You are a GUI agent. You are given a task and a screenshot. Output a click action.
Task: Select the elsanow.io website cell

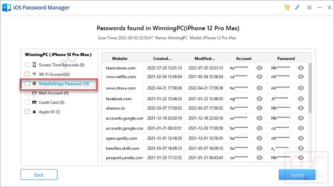tap(115, 108)
